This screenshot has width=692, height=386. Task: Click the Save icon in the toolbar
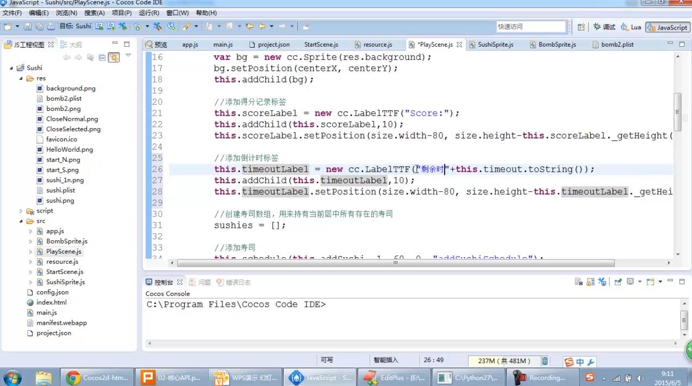click(28, 26)
